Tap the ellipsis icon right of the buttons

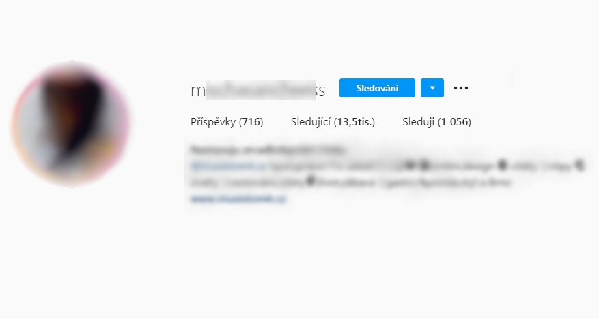[x=461, y=88]
